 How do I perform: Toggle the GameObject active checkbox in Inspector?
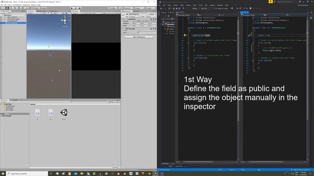[127, 14]
